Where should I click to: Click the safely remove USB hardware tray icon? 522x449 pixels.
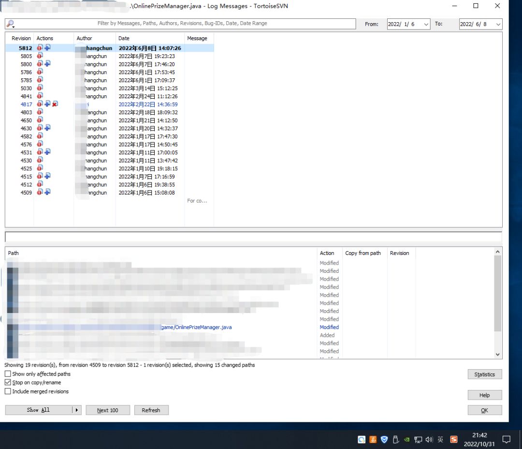395,440
